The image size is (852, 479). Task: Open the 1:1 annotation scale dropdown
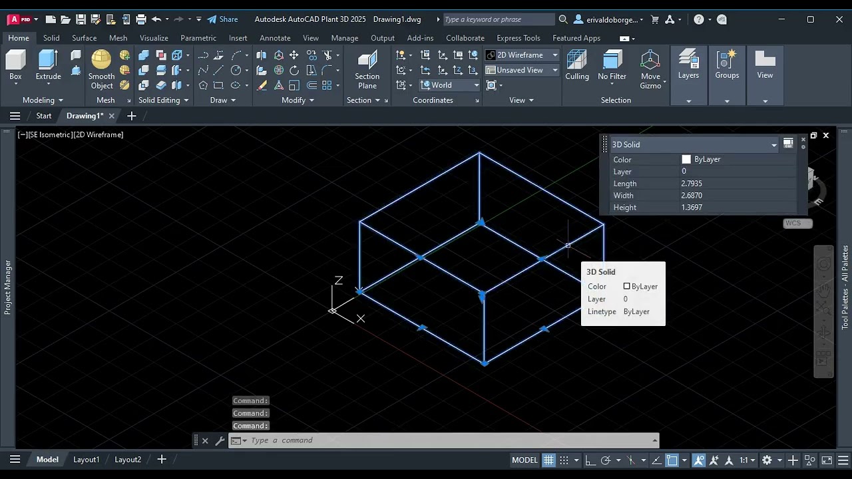pos(748,460)
